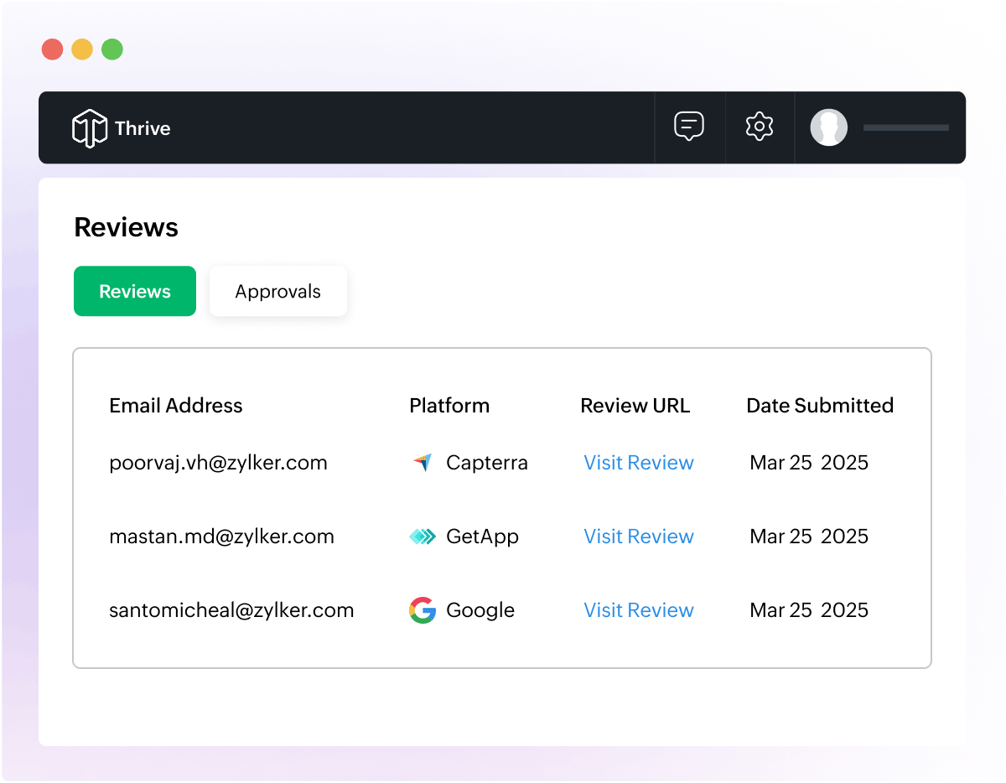Click Visit Review for the Google entry
The height and width of the screenshot is (783, 1006).
click(x=638, y=609)
